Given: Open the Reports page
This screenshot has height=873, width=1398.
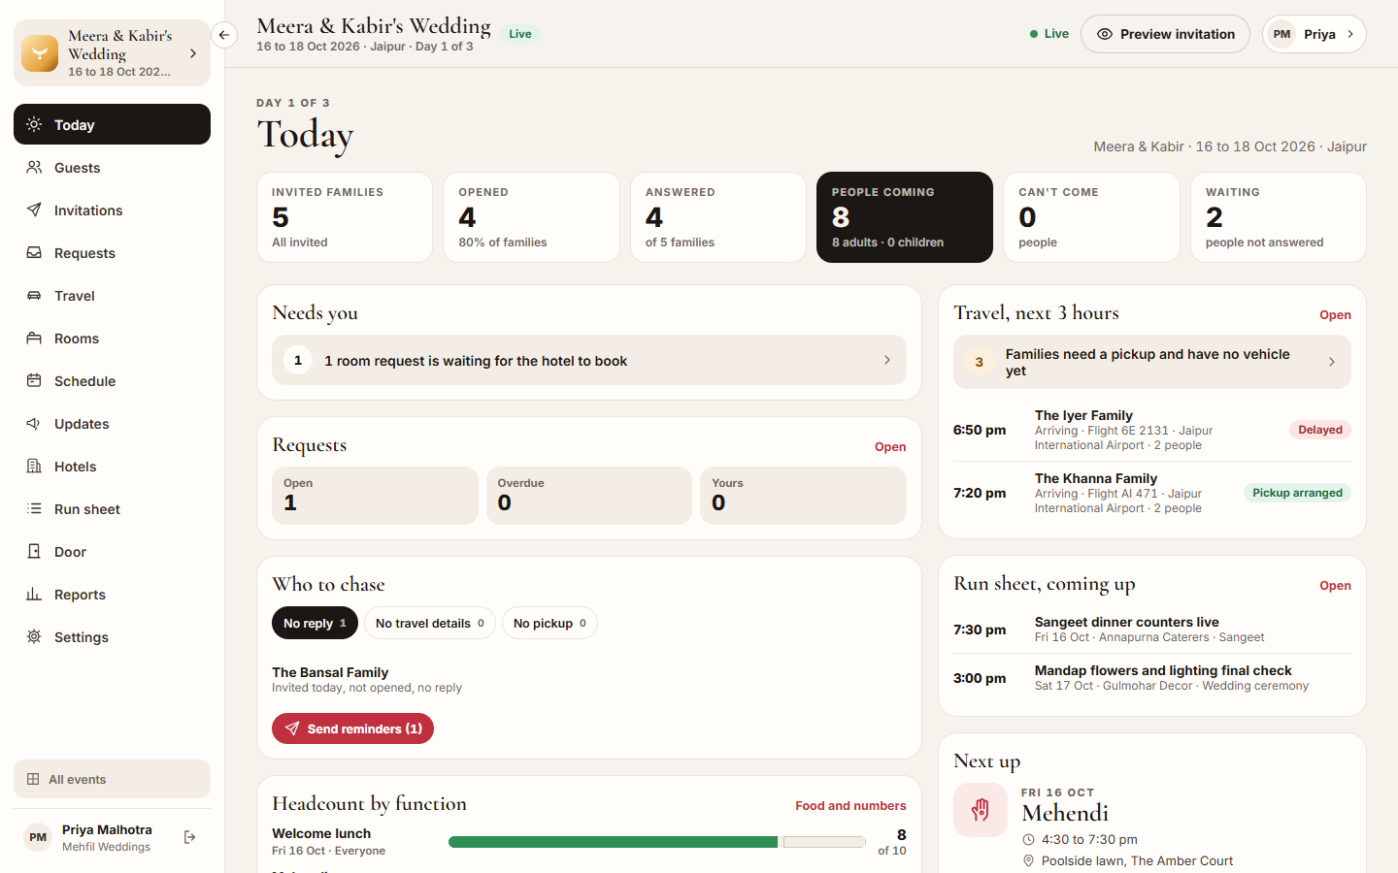Looking at the screenshot, I should tap(112, 594).
